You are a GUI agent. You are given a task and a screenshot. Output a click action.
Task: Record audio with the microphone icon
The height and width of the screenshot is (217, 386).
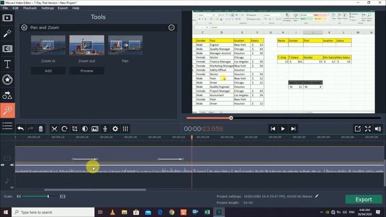click(105, 128)
